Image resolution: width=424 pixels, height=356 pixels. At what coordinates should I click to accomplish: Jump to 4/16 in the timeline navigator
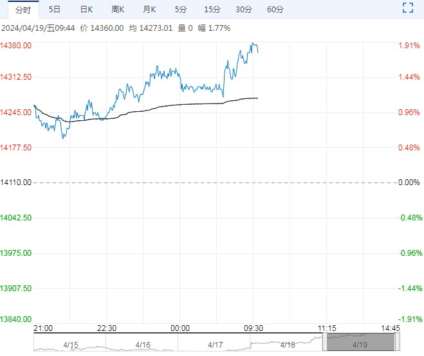pyautogui.click(x=143, y=344)
